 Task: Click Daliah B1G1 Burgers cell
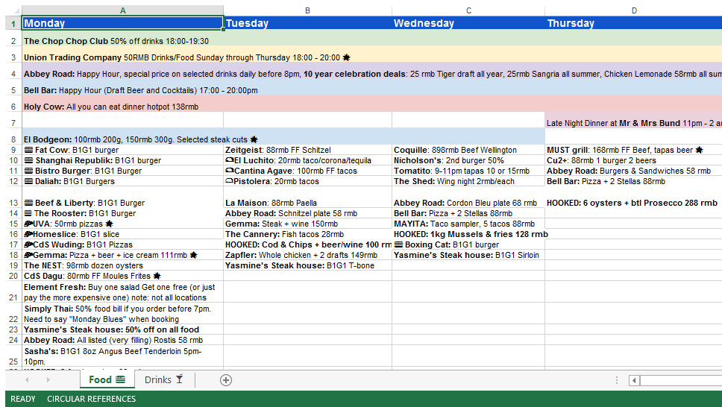point(122,181)
